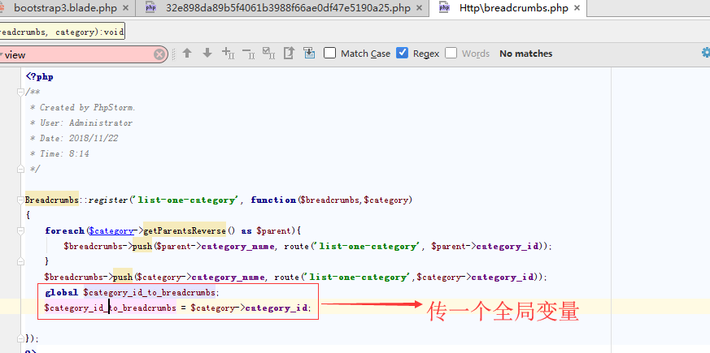Close the bootstrap3.blade.php tab

(125, 8)
